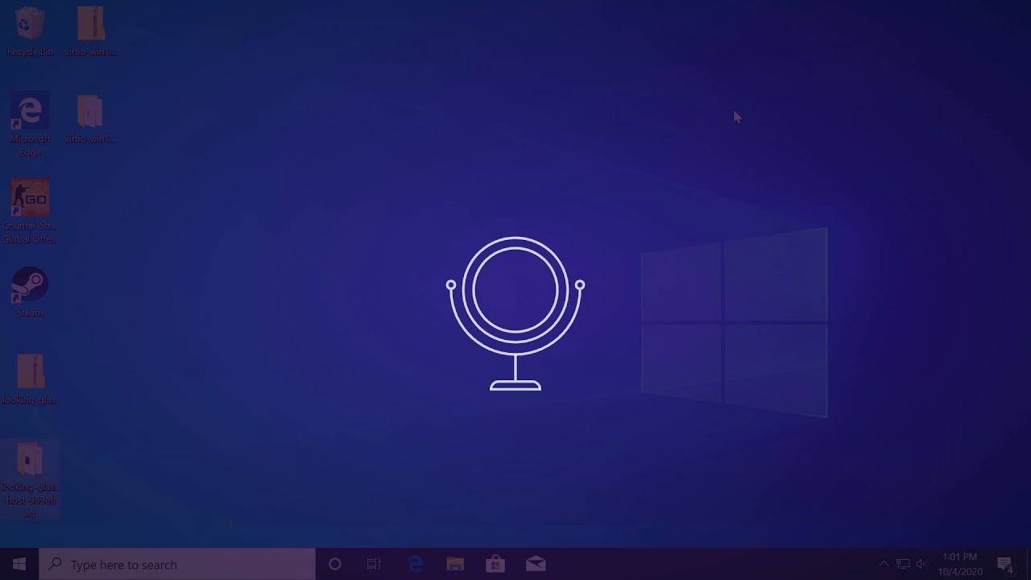Open File Explorer from the taskbar
1031x580 pixels.
455,564
